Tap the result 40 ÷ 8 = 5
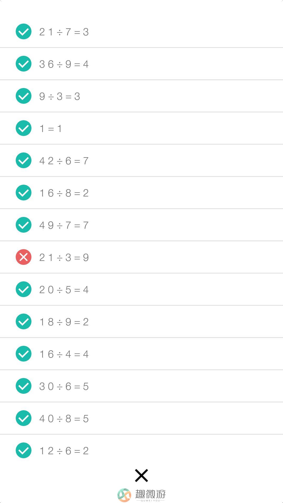Screen dimensions: 283x503 [x=141, y=418]
